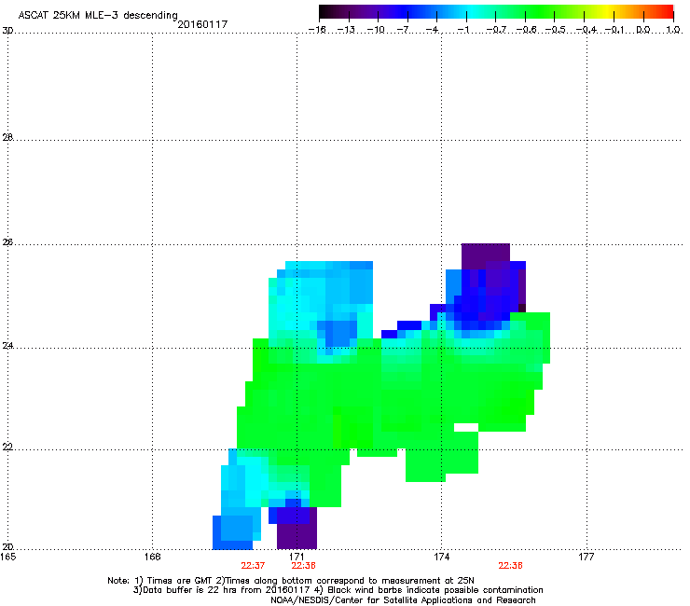Click the red "22:36" stamp beneath longitude 171
Image resolution: width=690 pixels, height=606 pixels.
[x=303, y=566]
